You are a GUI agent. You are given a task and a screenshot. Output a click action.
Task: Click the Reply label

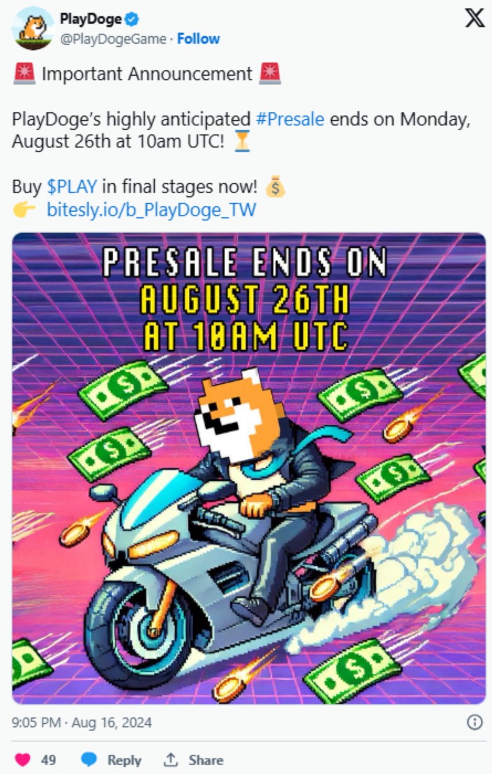coord(124,760)
